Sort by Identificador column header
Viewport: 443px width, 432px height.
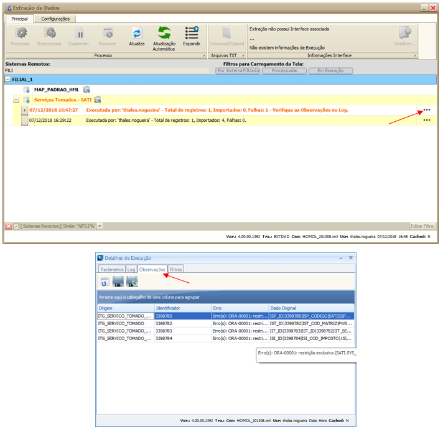tap(183, 308)
